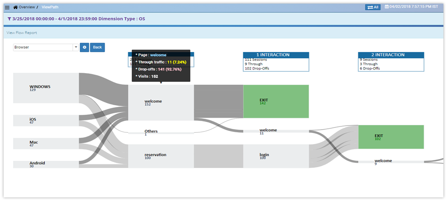Click the reservation page node
Viewport: 447px width, 201px height.
(x=161, y=156)
